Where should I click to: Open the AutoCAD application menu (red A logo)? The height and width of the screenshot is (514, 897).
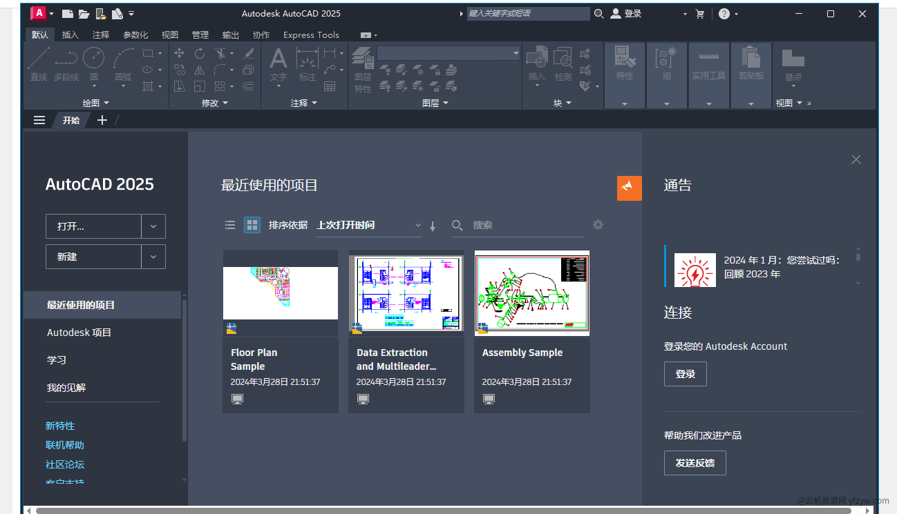coord(39,12)
